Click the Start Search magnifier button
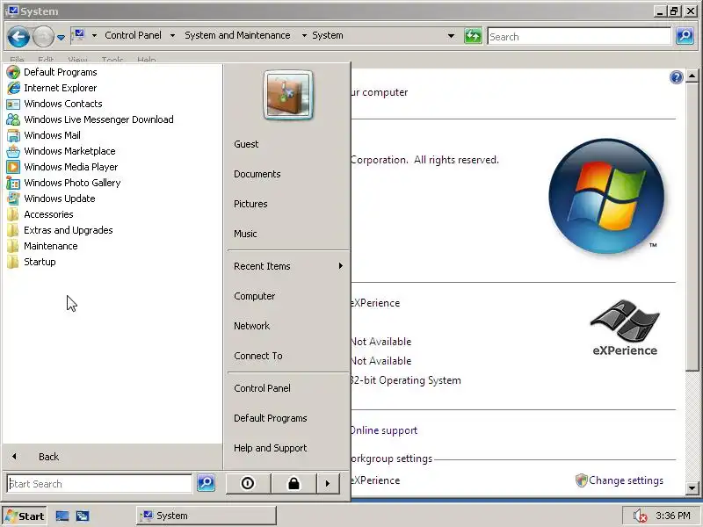The image size is (703, 527). (x=206, y=483)
